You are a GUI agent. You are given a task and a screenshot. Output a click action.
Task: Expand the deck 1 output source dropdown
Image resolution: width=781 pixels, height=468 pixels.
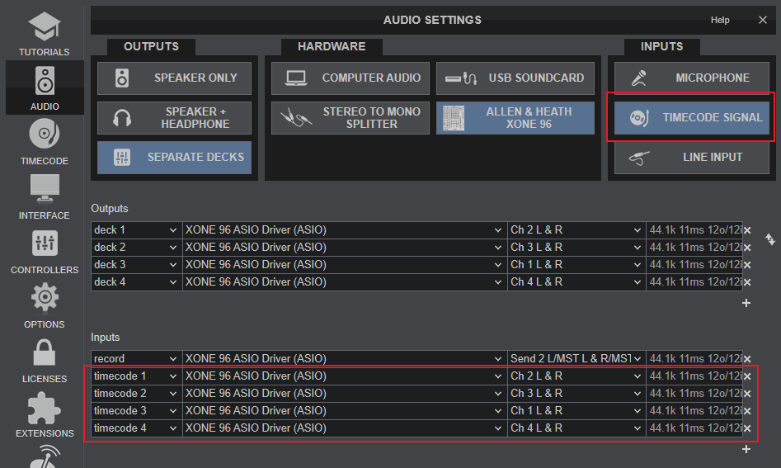[136, 230]
